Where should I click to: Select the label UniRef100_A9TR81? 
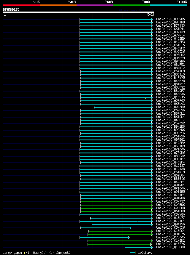coord(170,185)
